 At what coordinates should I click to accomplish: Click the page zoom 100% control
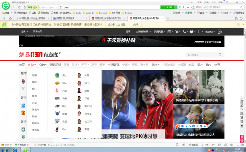pos(240,145)
